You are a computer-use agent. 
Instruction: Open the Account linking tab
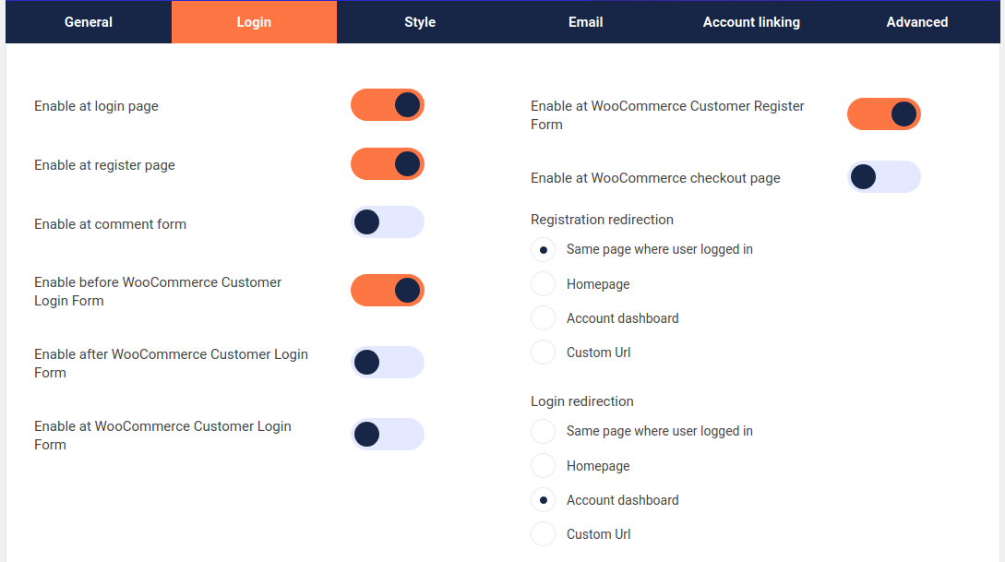point(751,21)
